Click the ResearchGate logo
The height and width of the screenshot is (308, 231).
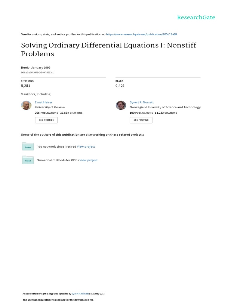click(196, 17)
